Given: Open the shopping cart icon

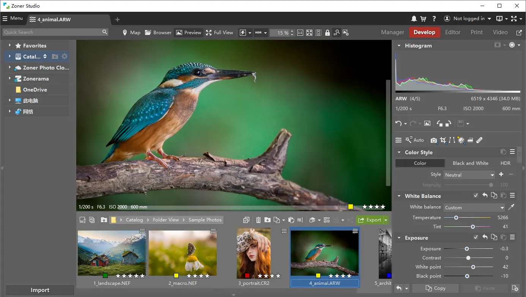Looking at the screenshot, I should (x=423, y=19).
